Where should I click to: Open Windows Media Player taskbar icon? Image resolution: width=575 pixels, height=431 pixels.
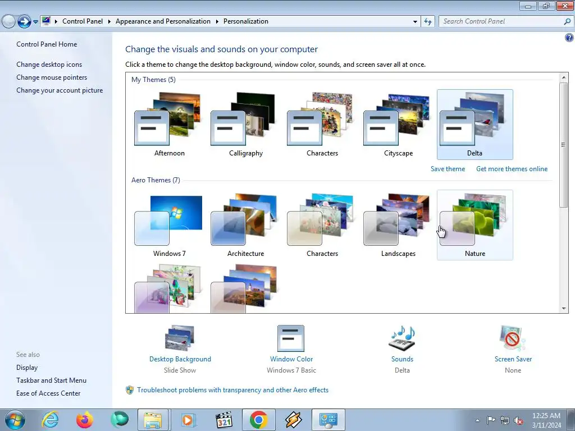[189, 420]
